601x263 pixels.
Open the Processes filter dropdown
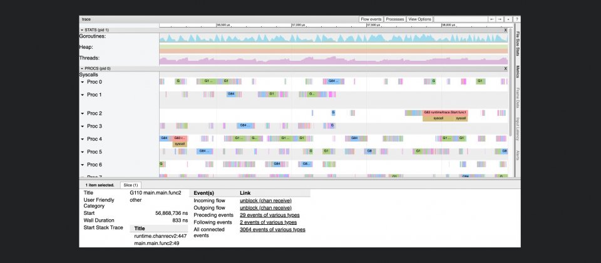click(x=395, y=19)
